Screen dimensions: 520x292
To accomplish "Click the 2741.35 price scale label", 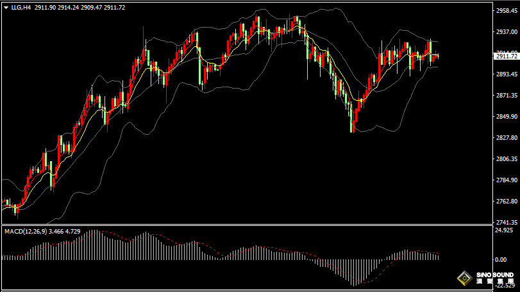I will (x=507, y=222).
